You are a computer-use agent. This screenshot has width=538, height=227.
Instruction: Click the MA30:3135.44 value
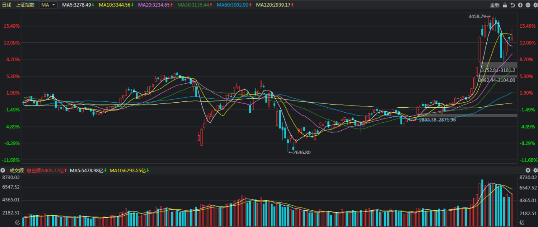pos(194,5)
